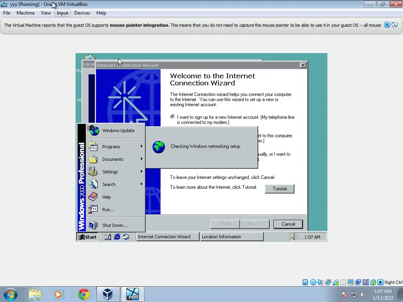
Task: Open the Action Center flag icon in host tray
Action: click(x=344, y=295)
